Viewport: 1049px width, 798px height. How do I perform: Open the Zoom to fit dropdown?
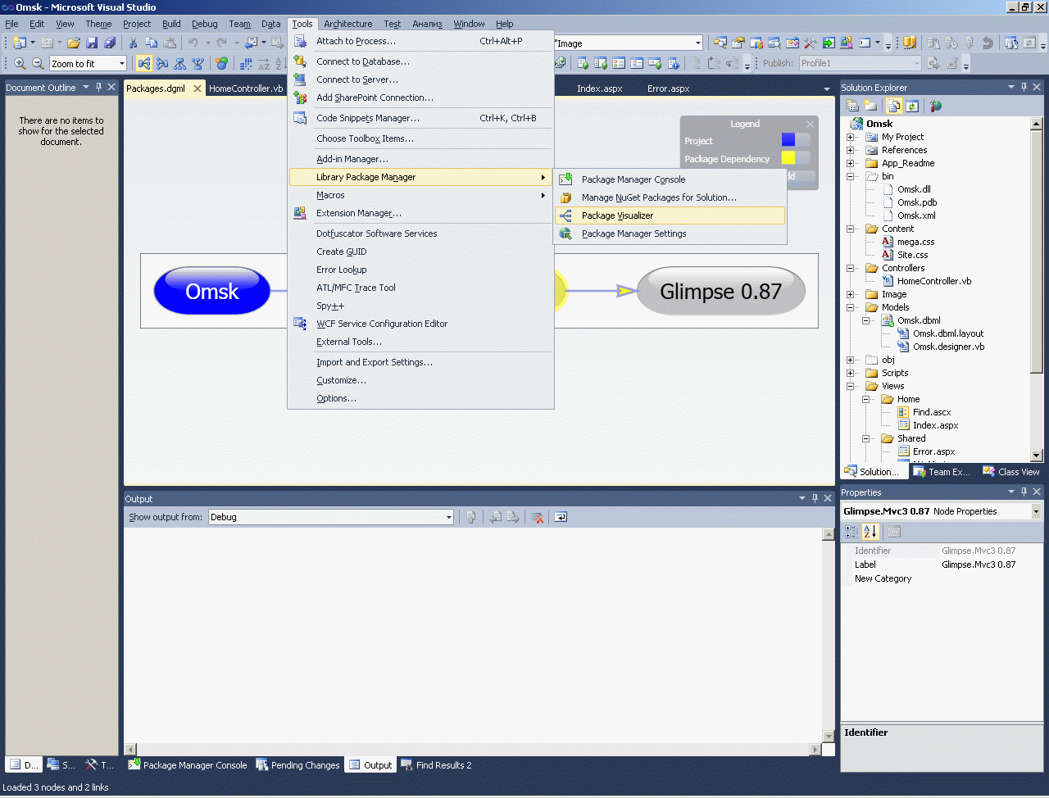[x=122, y=63]
